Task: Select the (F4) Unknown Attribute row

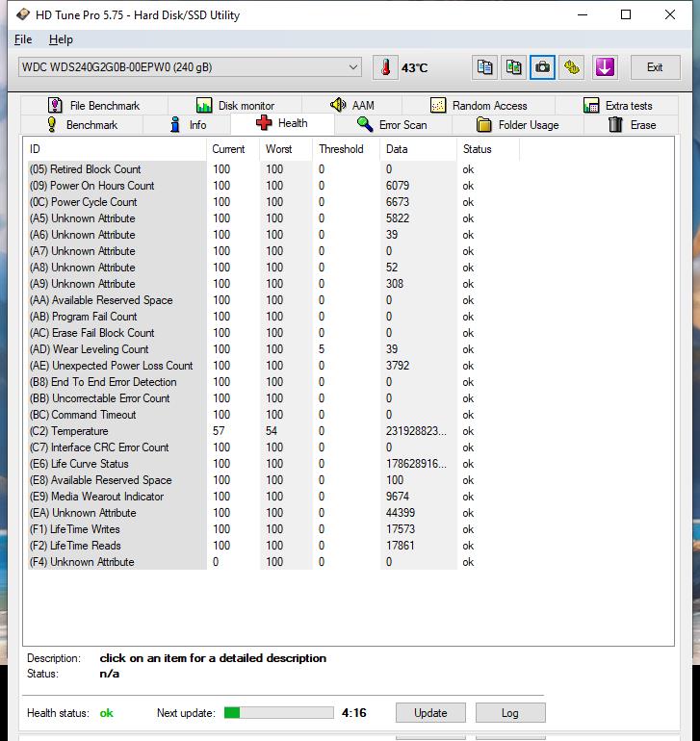Action: 273,562
